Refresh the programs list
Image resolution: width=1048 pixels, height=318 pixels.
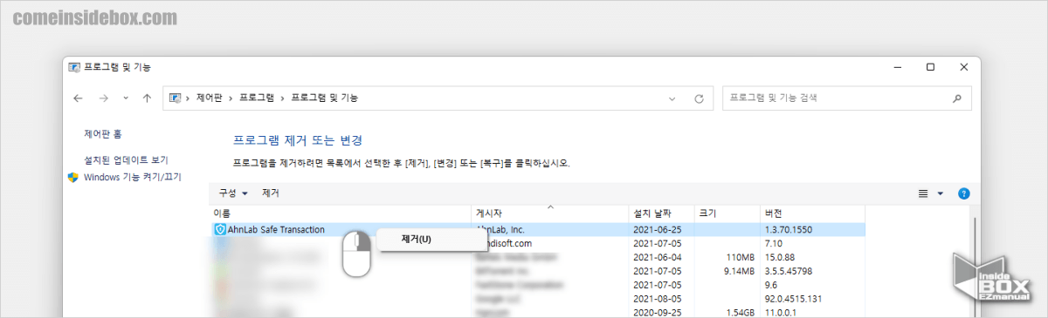(x=698, y=99)
